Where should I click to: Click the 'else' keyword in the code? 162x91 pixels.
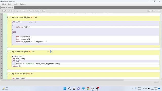click(x=14, y=32)
